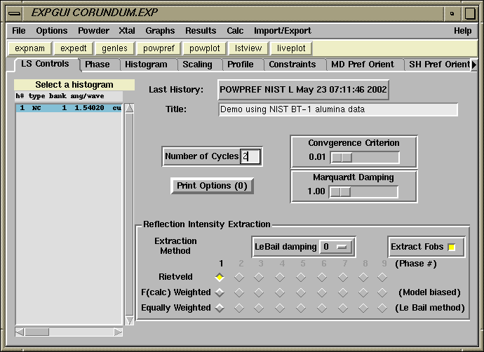
Task: Select the LS Controls tab
Action: point(45,64)
